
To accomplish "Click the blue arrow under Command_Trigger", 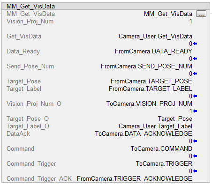I will (195, 171).
